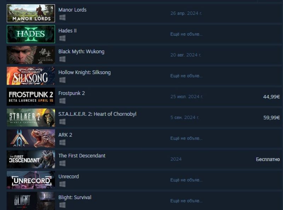
Task: Open the ARK 2 capsule image
Action: (x=31, y=138)
